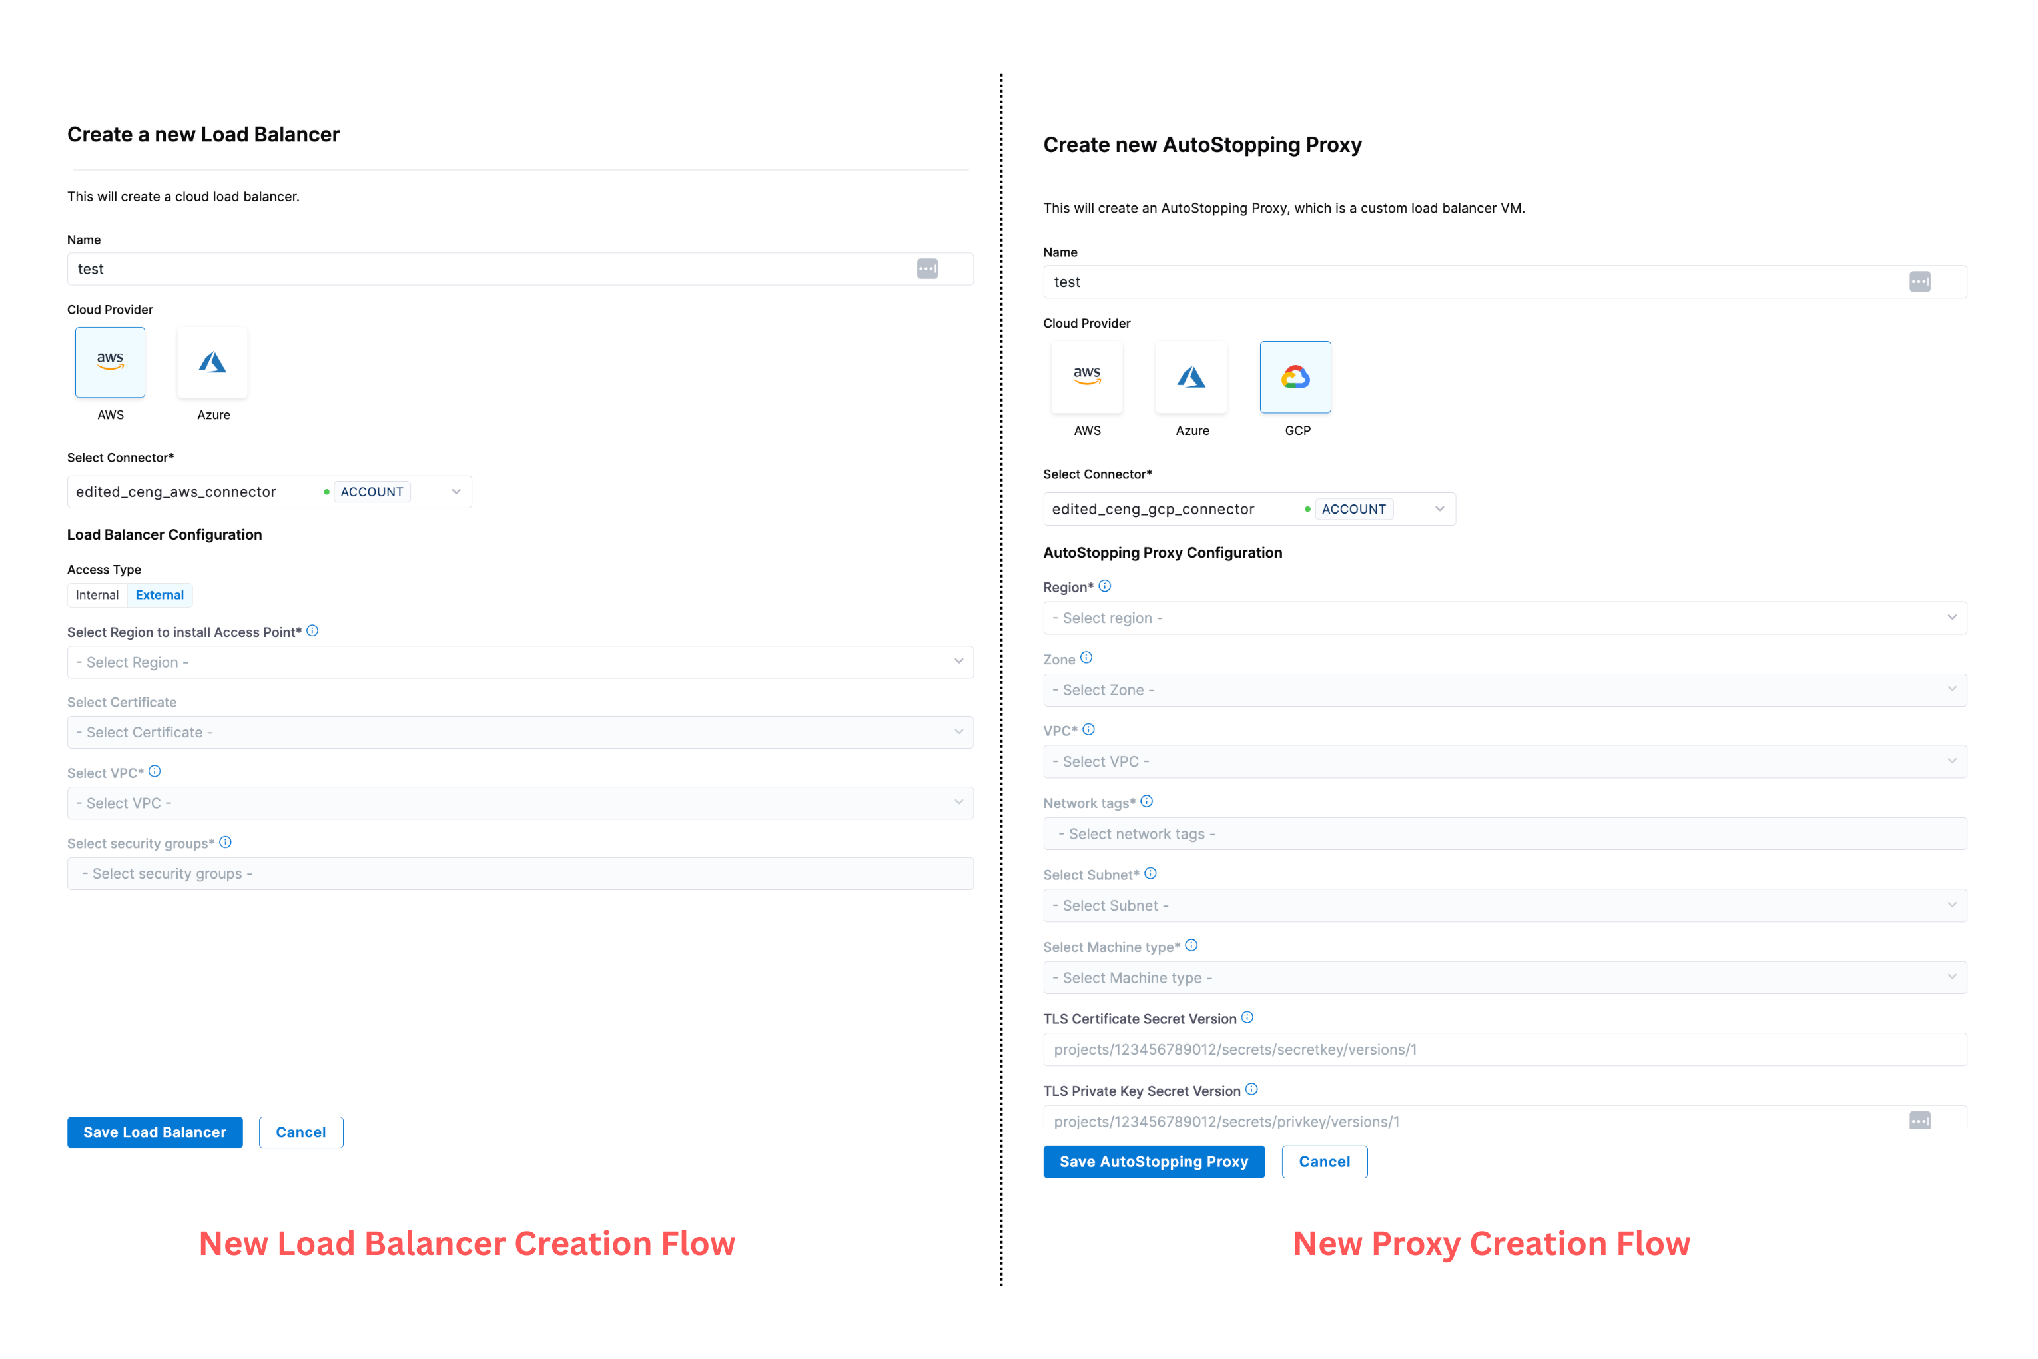Click info icon beside TLS Certificate Secret Version
Screen dimensions: 2038x1359
(x=1247, y=1017)
